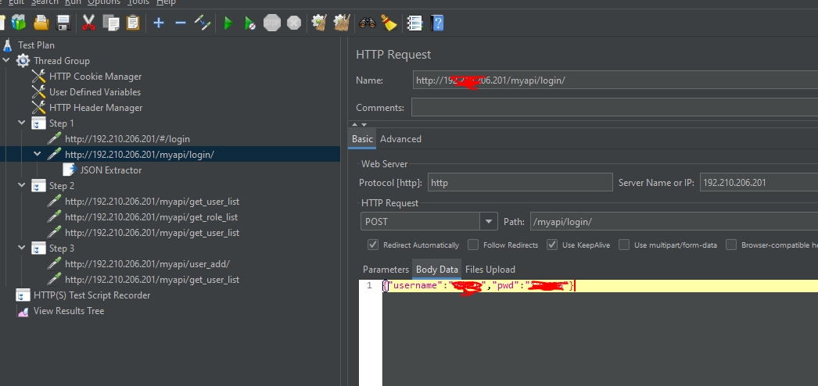Open the Run menu
The image size is (818, 386).
click(73, 2)
